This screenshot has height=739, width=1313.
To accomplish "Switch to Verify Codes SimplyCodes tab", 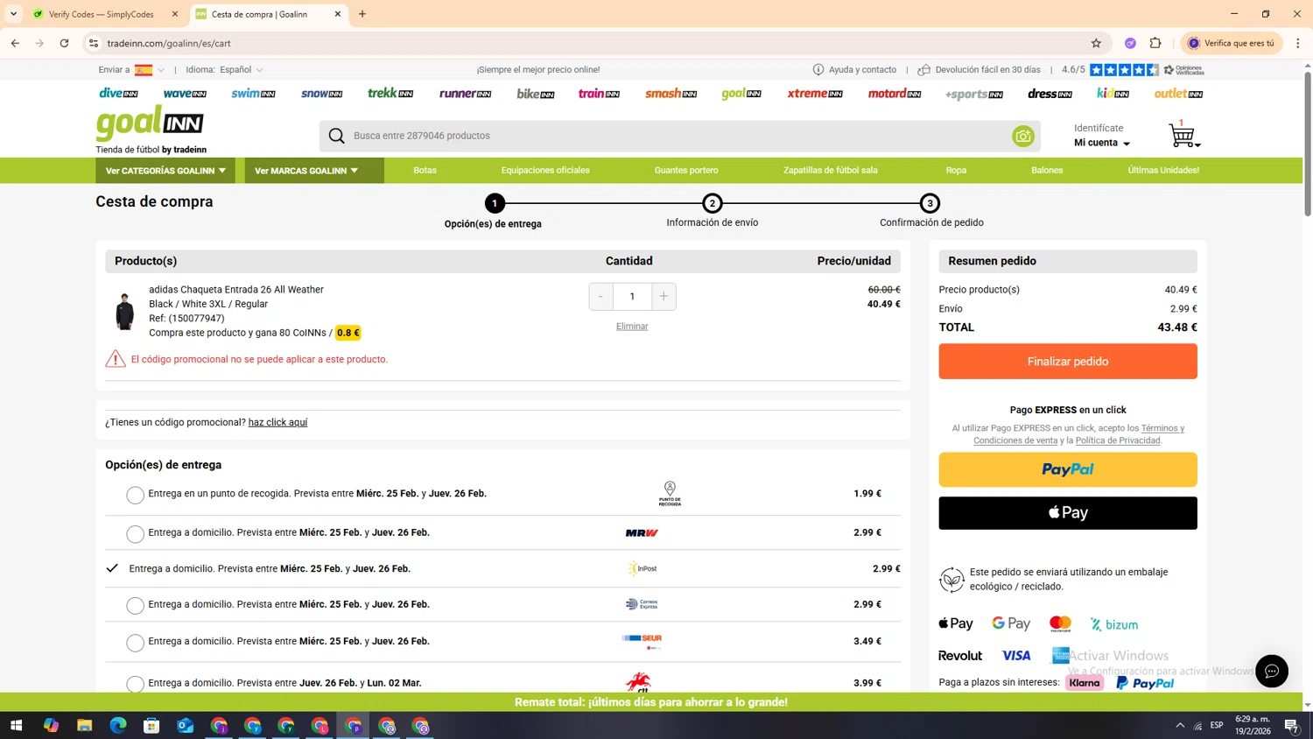I will tap(104, 14).
